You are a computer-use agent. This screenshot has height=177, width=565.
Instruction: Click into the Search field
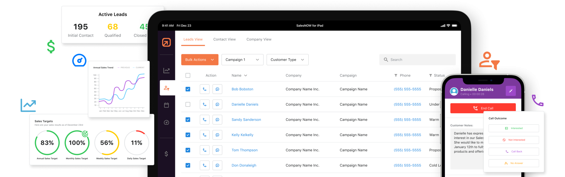tap(418, 60)
